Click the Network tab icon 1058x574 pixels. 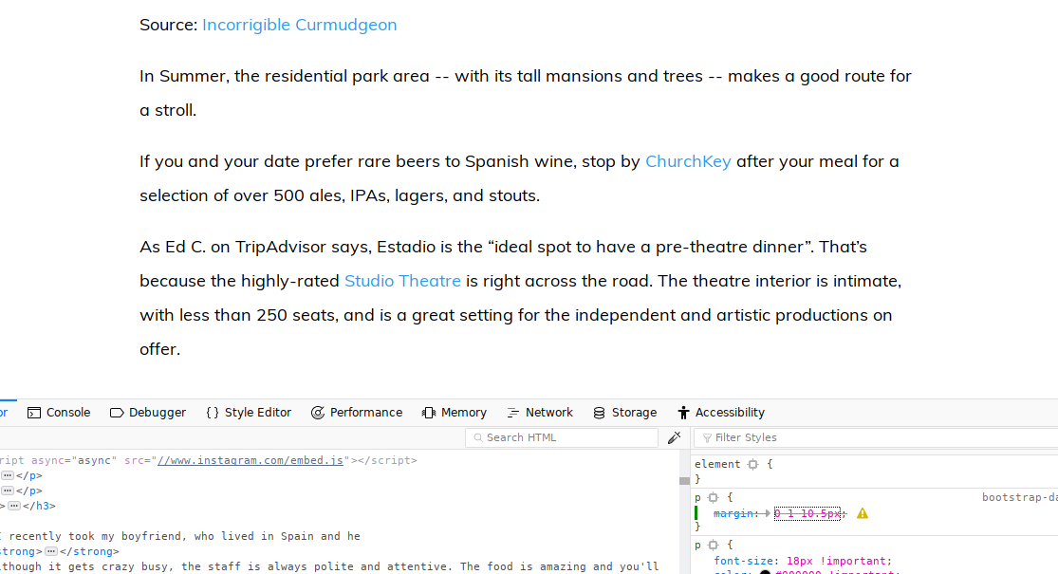[x=513, y=413]
